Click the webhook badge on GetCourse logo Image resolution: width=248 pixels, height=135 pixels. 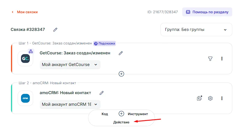[31, 51]
